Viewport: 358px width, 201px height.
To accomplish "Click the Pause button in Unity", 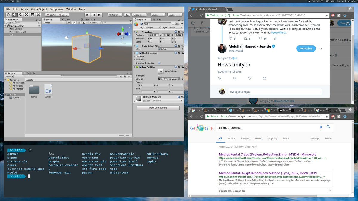I will 94,15.
